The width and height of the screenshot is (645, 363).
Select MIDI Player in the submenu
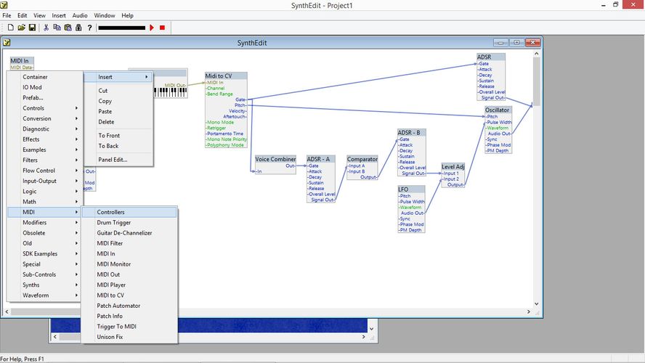coord(129,285)
